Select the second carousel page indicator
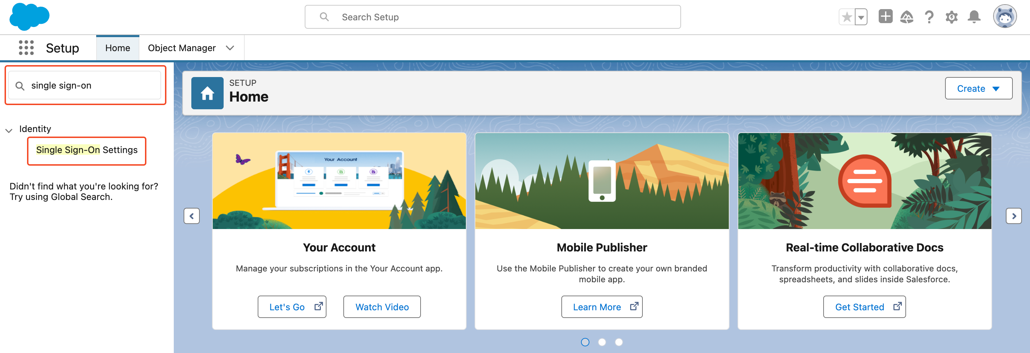1030x353 pixels. pyautogui.click(x=602, y=342)
